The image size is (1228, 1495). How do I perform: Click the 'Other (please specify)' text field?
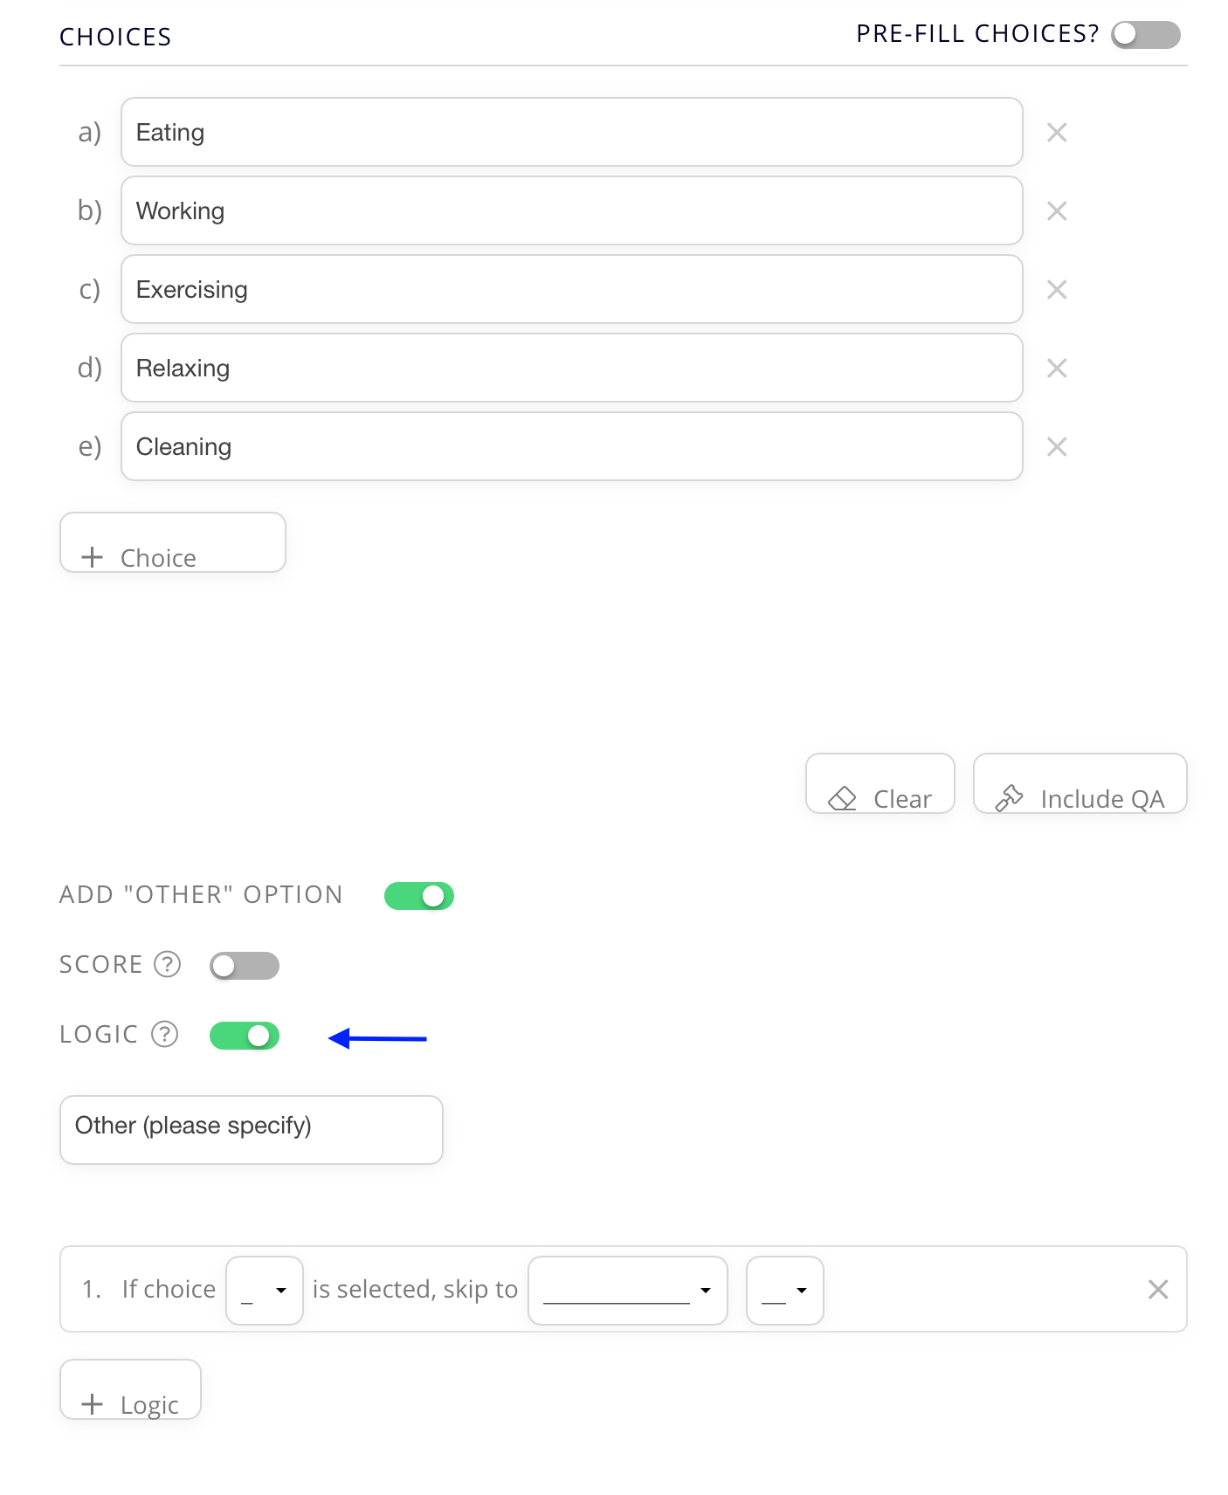point(252,1130)
